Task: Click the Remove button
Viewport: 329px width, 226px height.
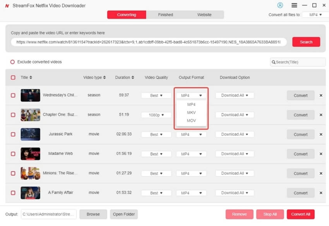Action: click(240, 214)
